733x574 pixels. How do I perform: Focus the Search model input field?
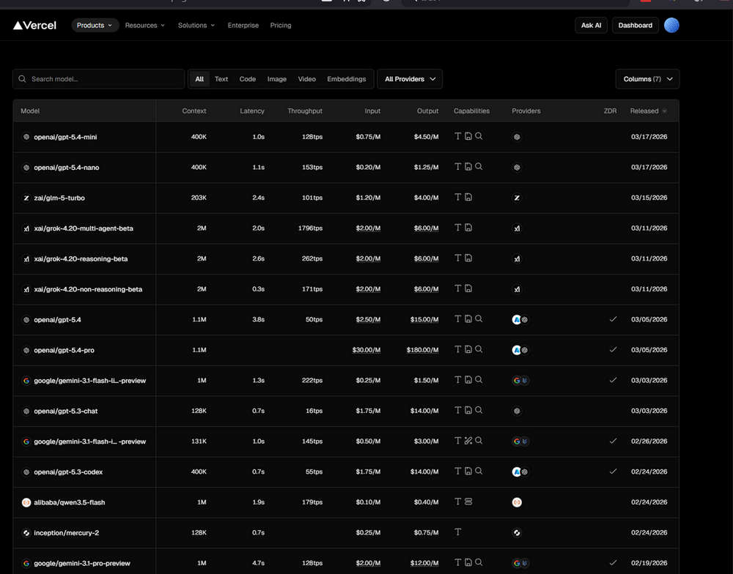(x=99, y=79)
